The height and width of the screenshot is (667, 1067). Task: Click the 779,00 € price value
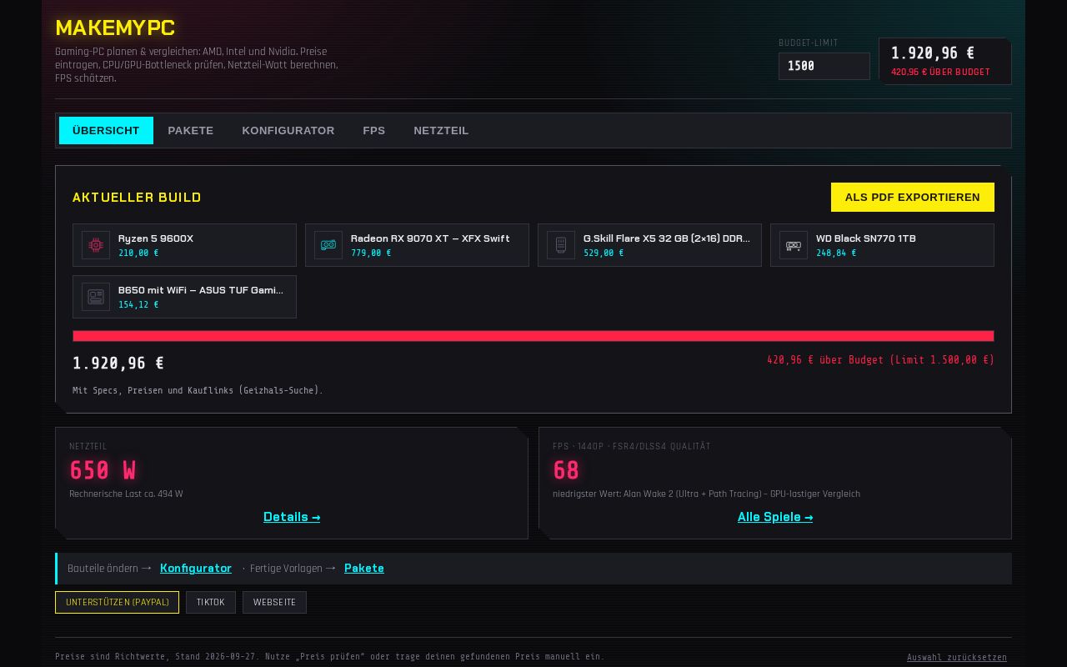371,253
